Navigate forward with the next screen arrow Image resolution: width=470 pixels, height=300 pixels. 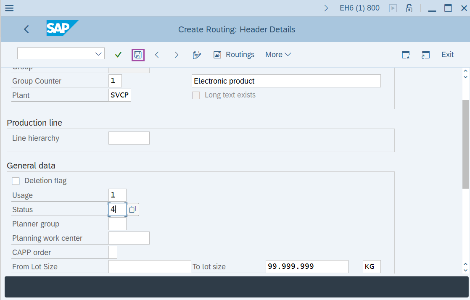pos(177,54)
